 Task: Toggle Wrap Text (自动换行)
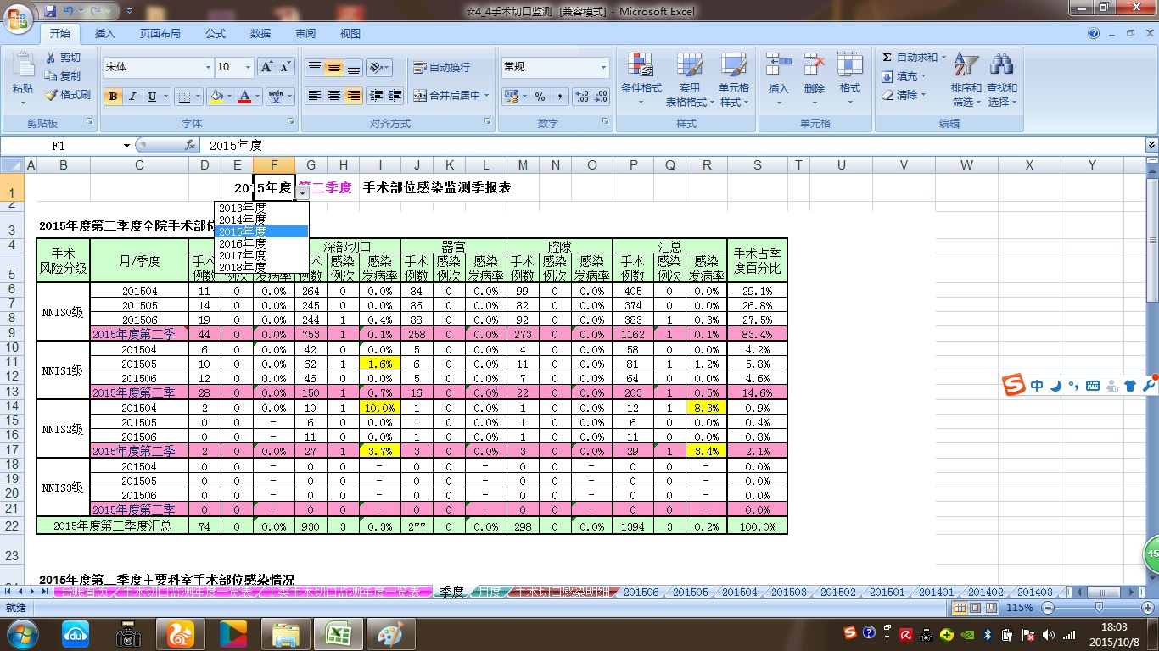coord(441,68)
